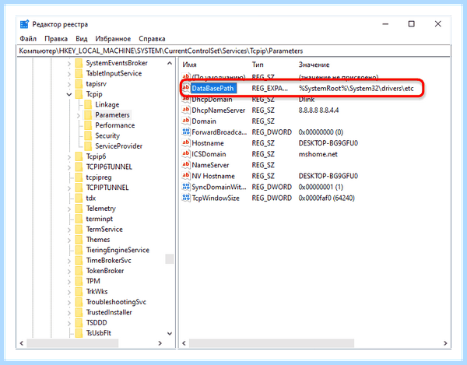Image resolution: width=467 pixels, height=365 pixels.
Task: Click the tapisrv folder icon
Action: coord(79,84)
